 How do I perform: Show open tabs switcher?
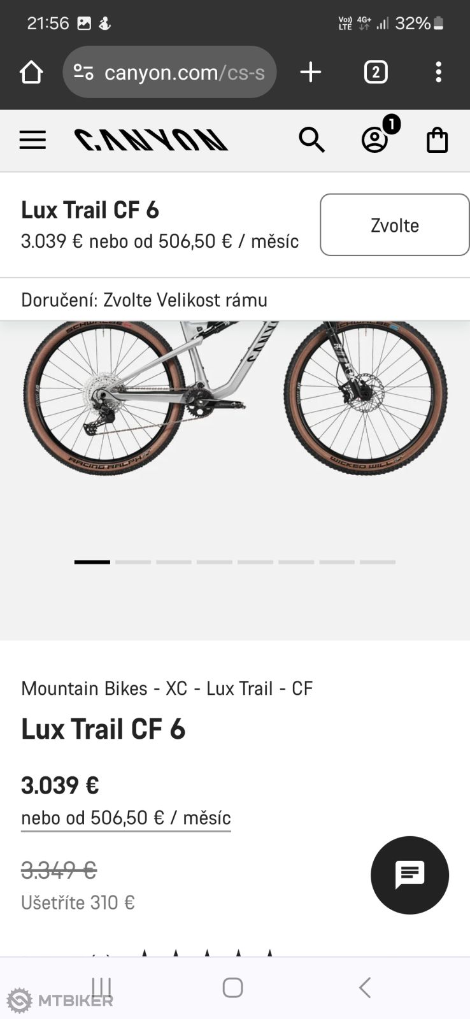click(376, 72)
